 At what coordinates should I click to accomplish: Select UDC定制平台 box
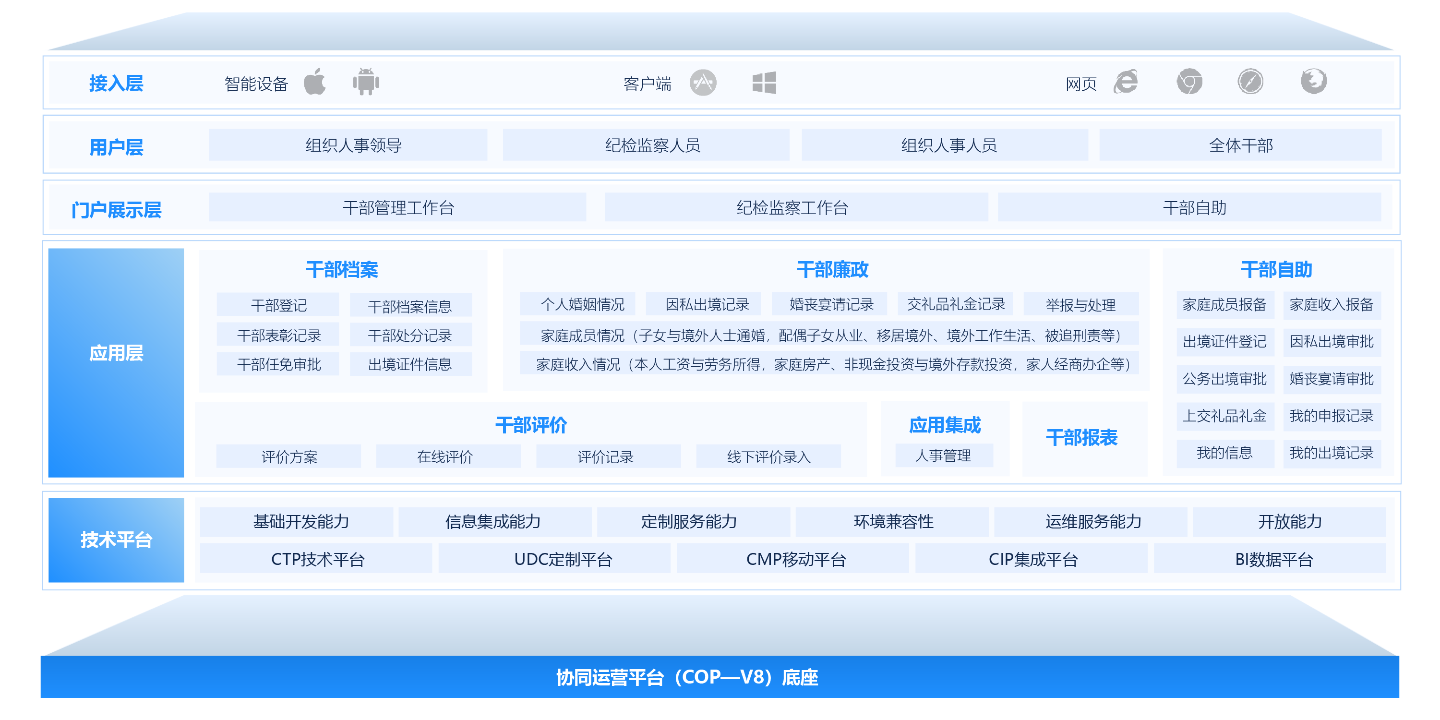(554, 558)
